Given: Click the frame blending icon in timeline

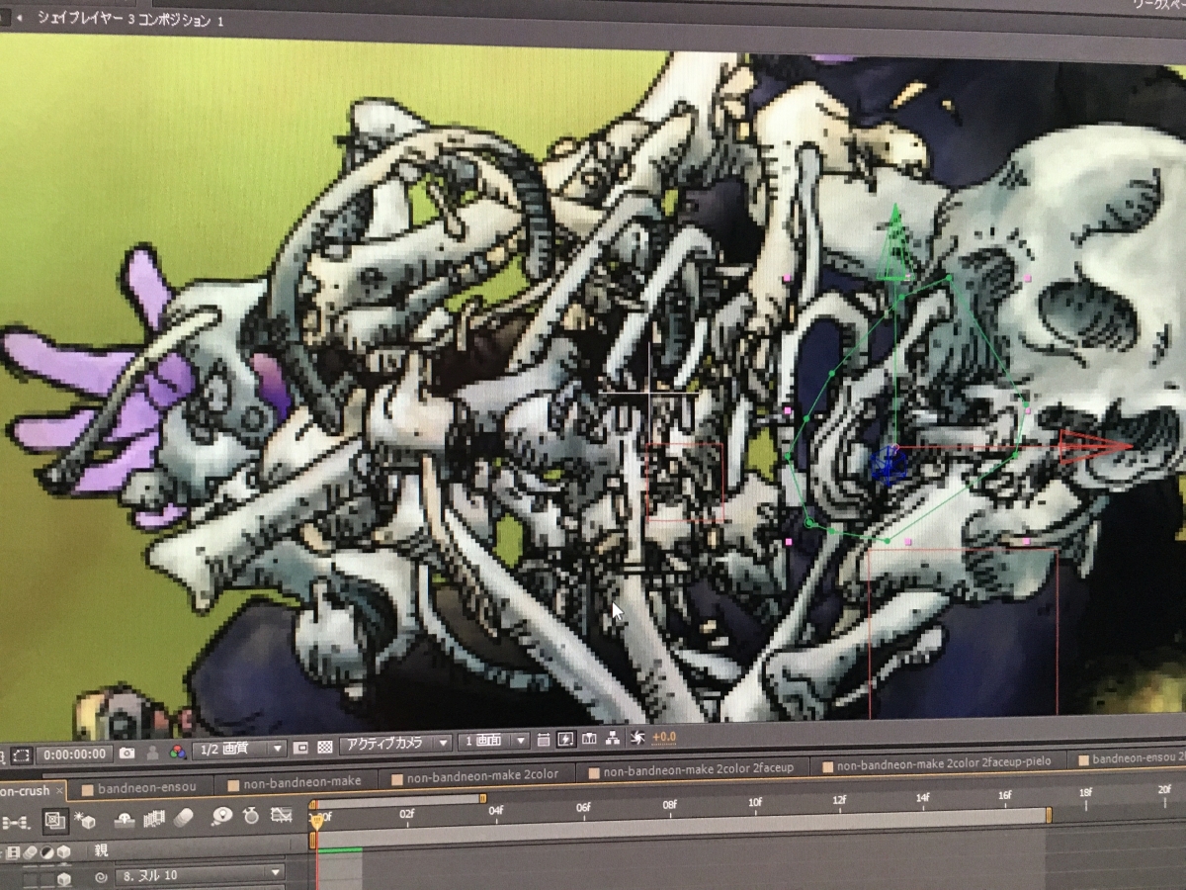Looking at the screenshot, I should coord(154,818).
